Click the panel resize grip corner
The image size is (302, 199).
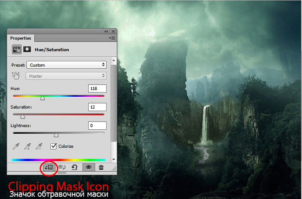[114, 168]
